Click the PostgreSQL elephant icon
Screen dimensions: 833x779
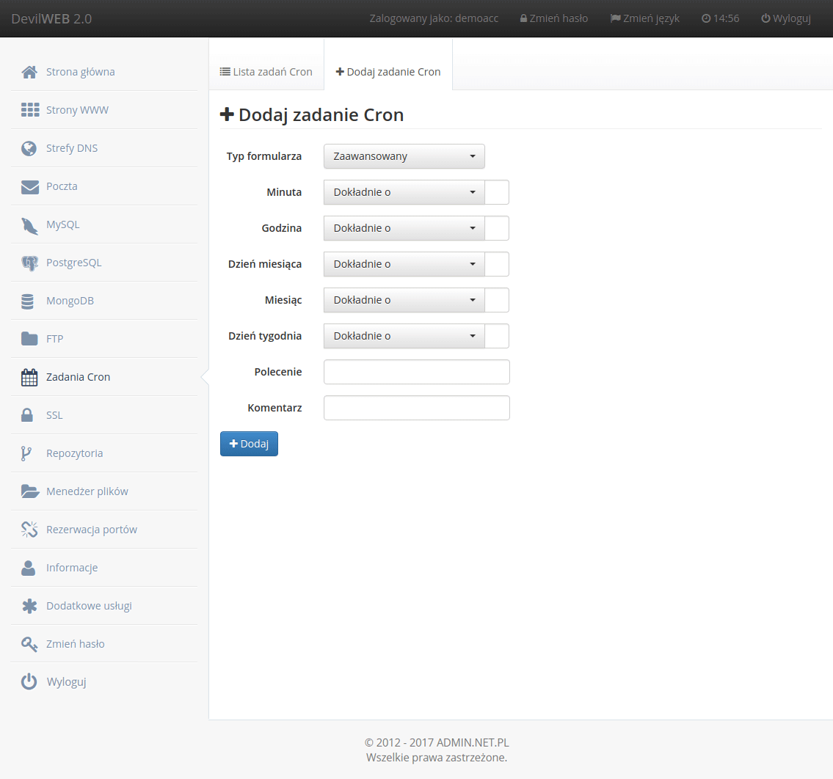pyautogui.click(x=29, y=263)
